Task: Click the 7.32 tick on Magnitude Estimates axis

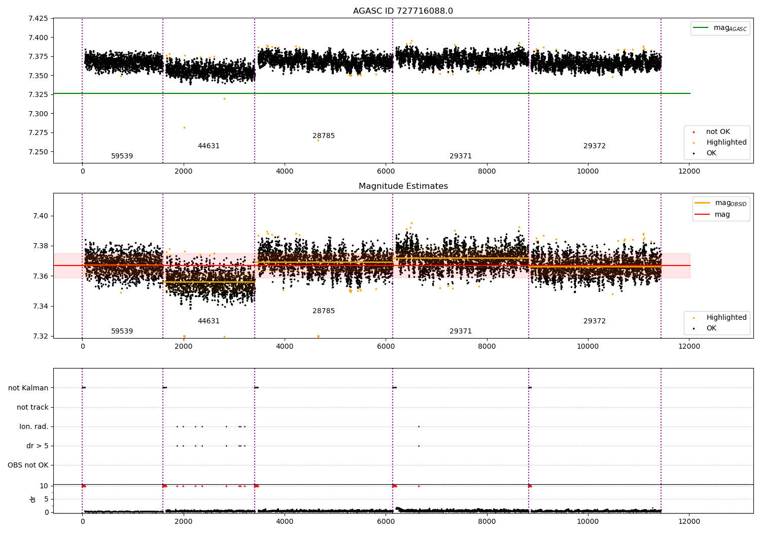Action: pyautogui.click(x=40, y=336)
